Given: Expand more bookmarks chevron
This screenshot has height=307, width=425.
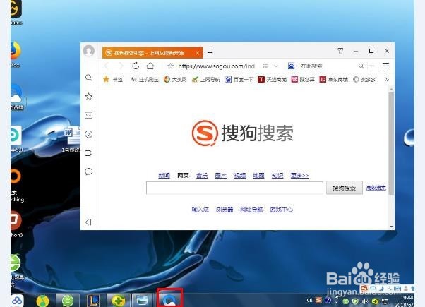Looking at the screenshot, I should (387, 79).
